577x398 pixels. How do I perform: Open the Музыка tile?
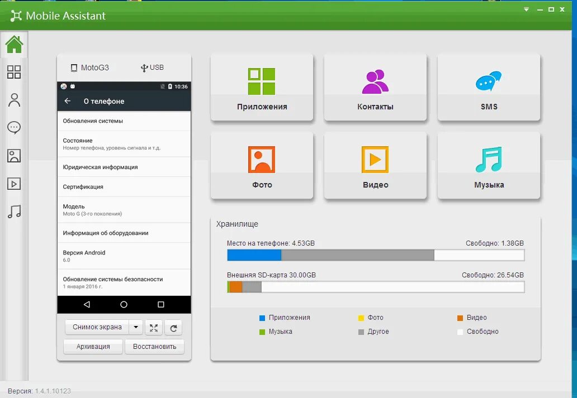coord(489,165)
